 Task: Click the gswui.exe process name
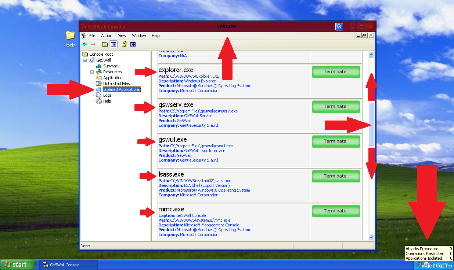click(173, 140)
